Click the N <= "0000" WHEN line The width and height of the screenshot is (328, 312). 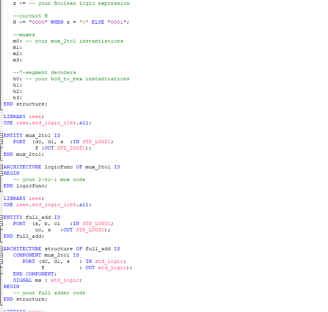[71, 22]
